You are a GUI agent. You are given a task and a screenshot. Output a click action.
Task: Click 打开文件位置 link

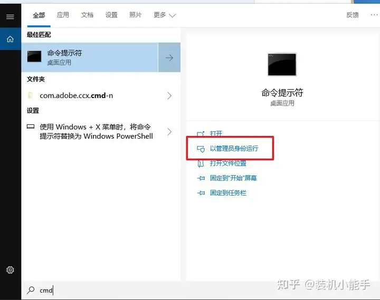[228, 163]
